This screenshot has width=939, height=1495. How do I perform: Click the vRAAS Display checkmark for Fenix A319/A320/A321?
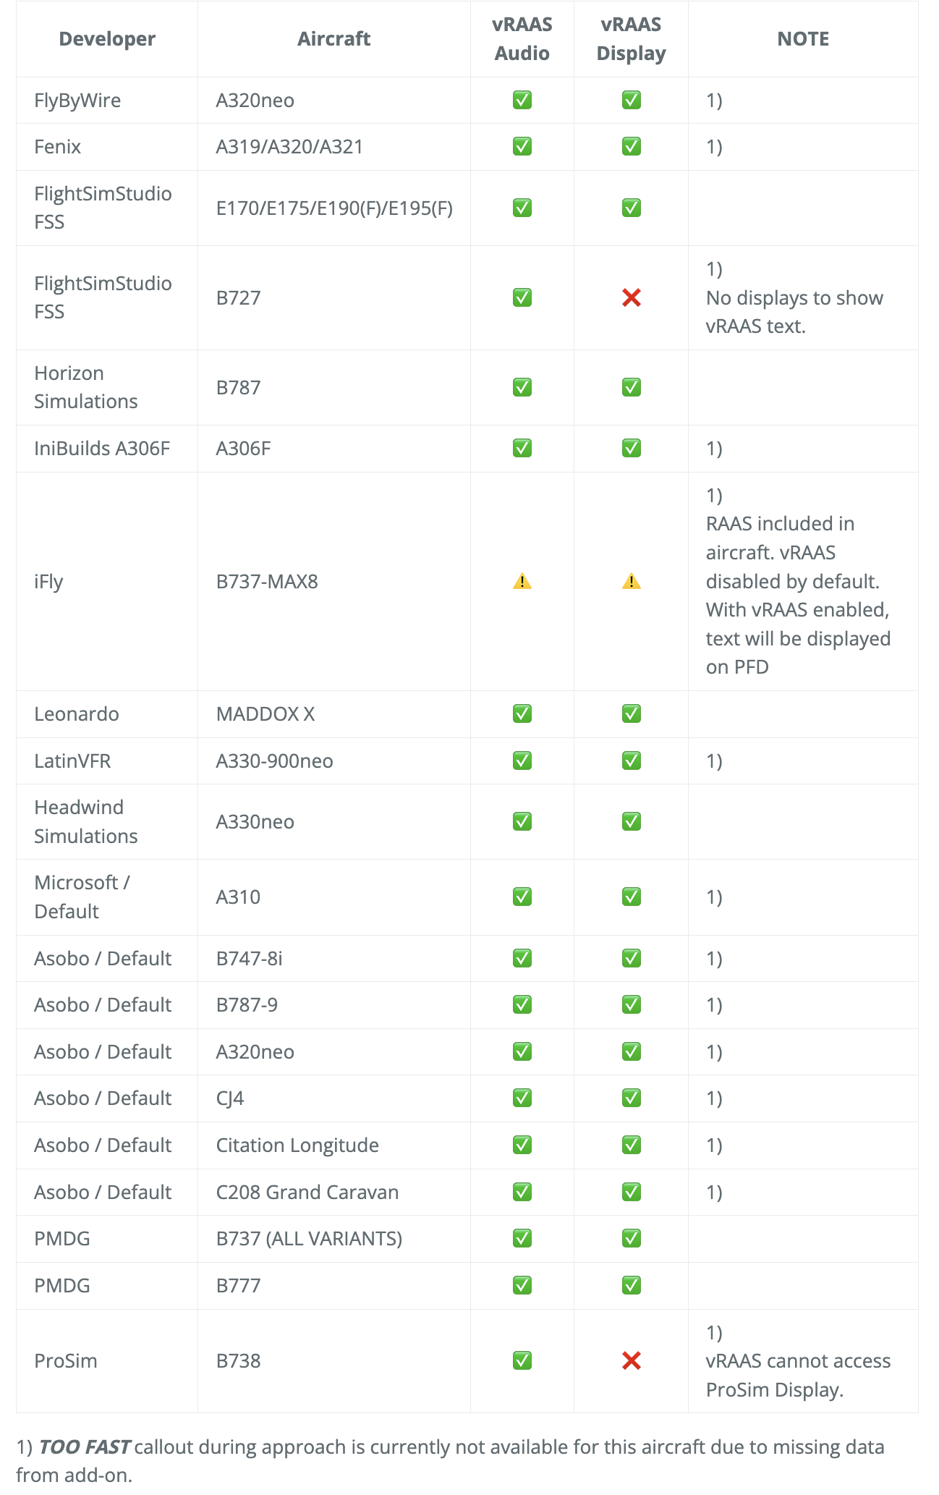point(631,146)
